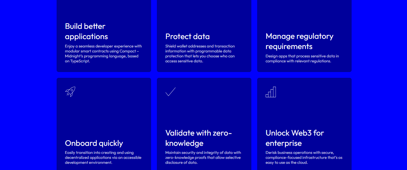Click empty top area of Protect data card
Screen dimensions: 407x170
[204, 14]
